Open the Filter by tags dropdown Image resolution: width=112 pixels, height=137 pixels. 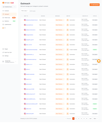click(25, 11)
